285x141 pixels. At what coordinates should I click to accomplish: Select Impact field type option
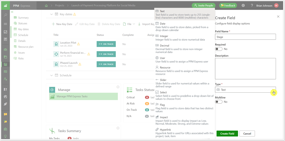(x=184, y=121)
